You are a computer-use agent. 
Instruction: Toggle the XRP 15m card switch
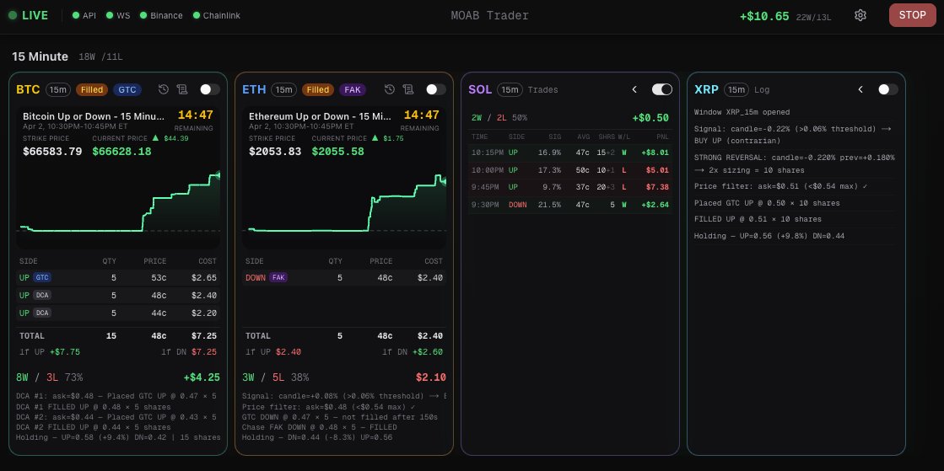click(x=888, y=89)
